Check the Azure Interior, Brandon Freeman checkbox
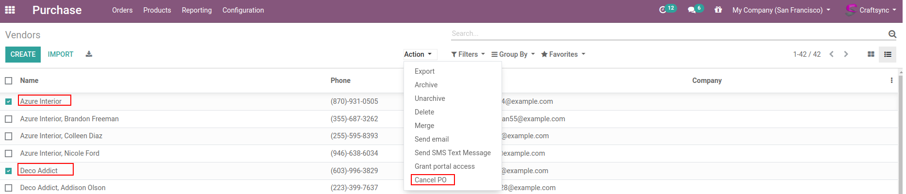 pyautogui.click(x=9, y=119)
